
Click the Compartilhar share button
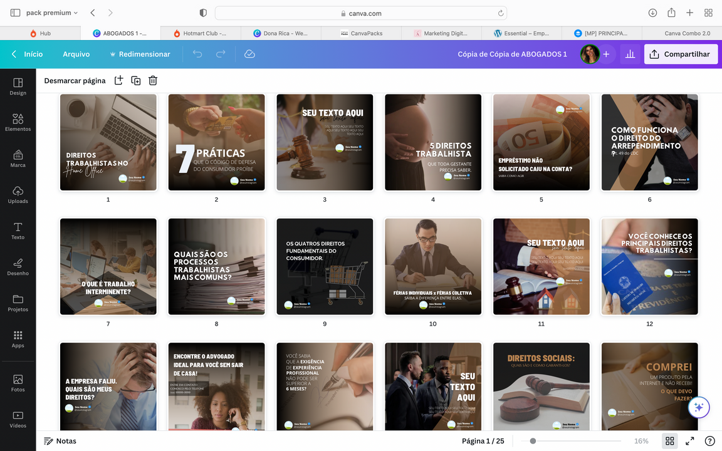(681, 54)
